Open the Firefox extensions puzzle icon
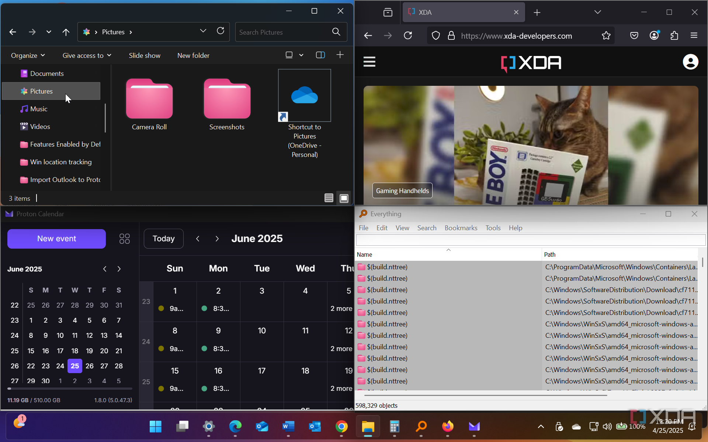The height and width of the screenshot is (442, 708). tap(674, 36)
